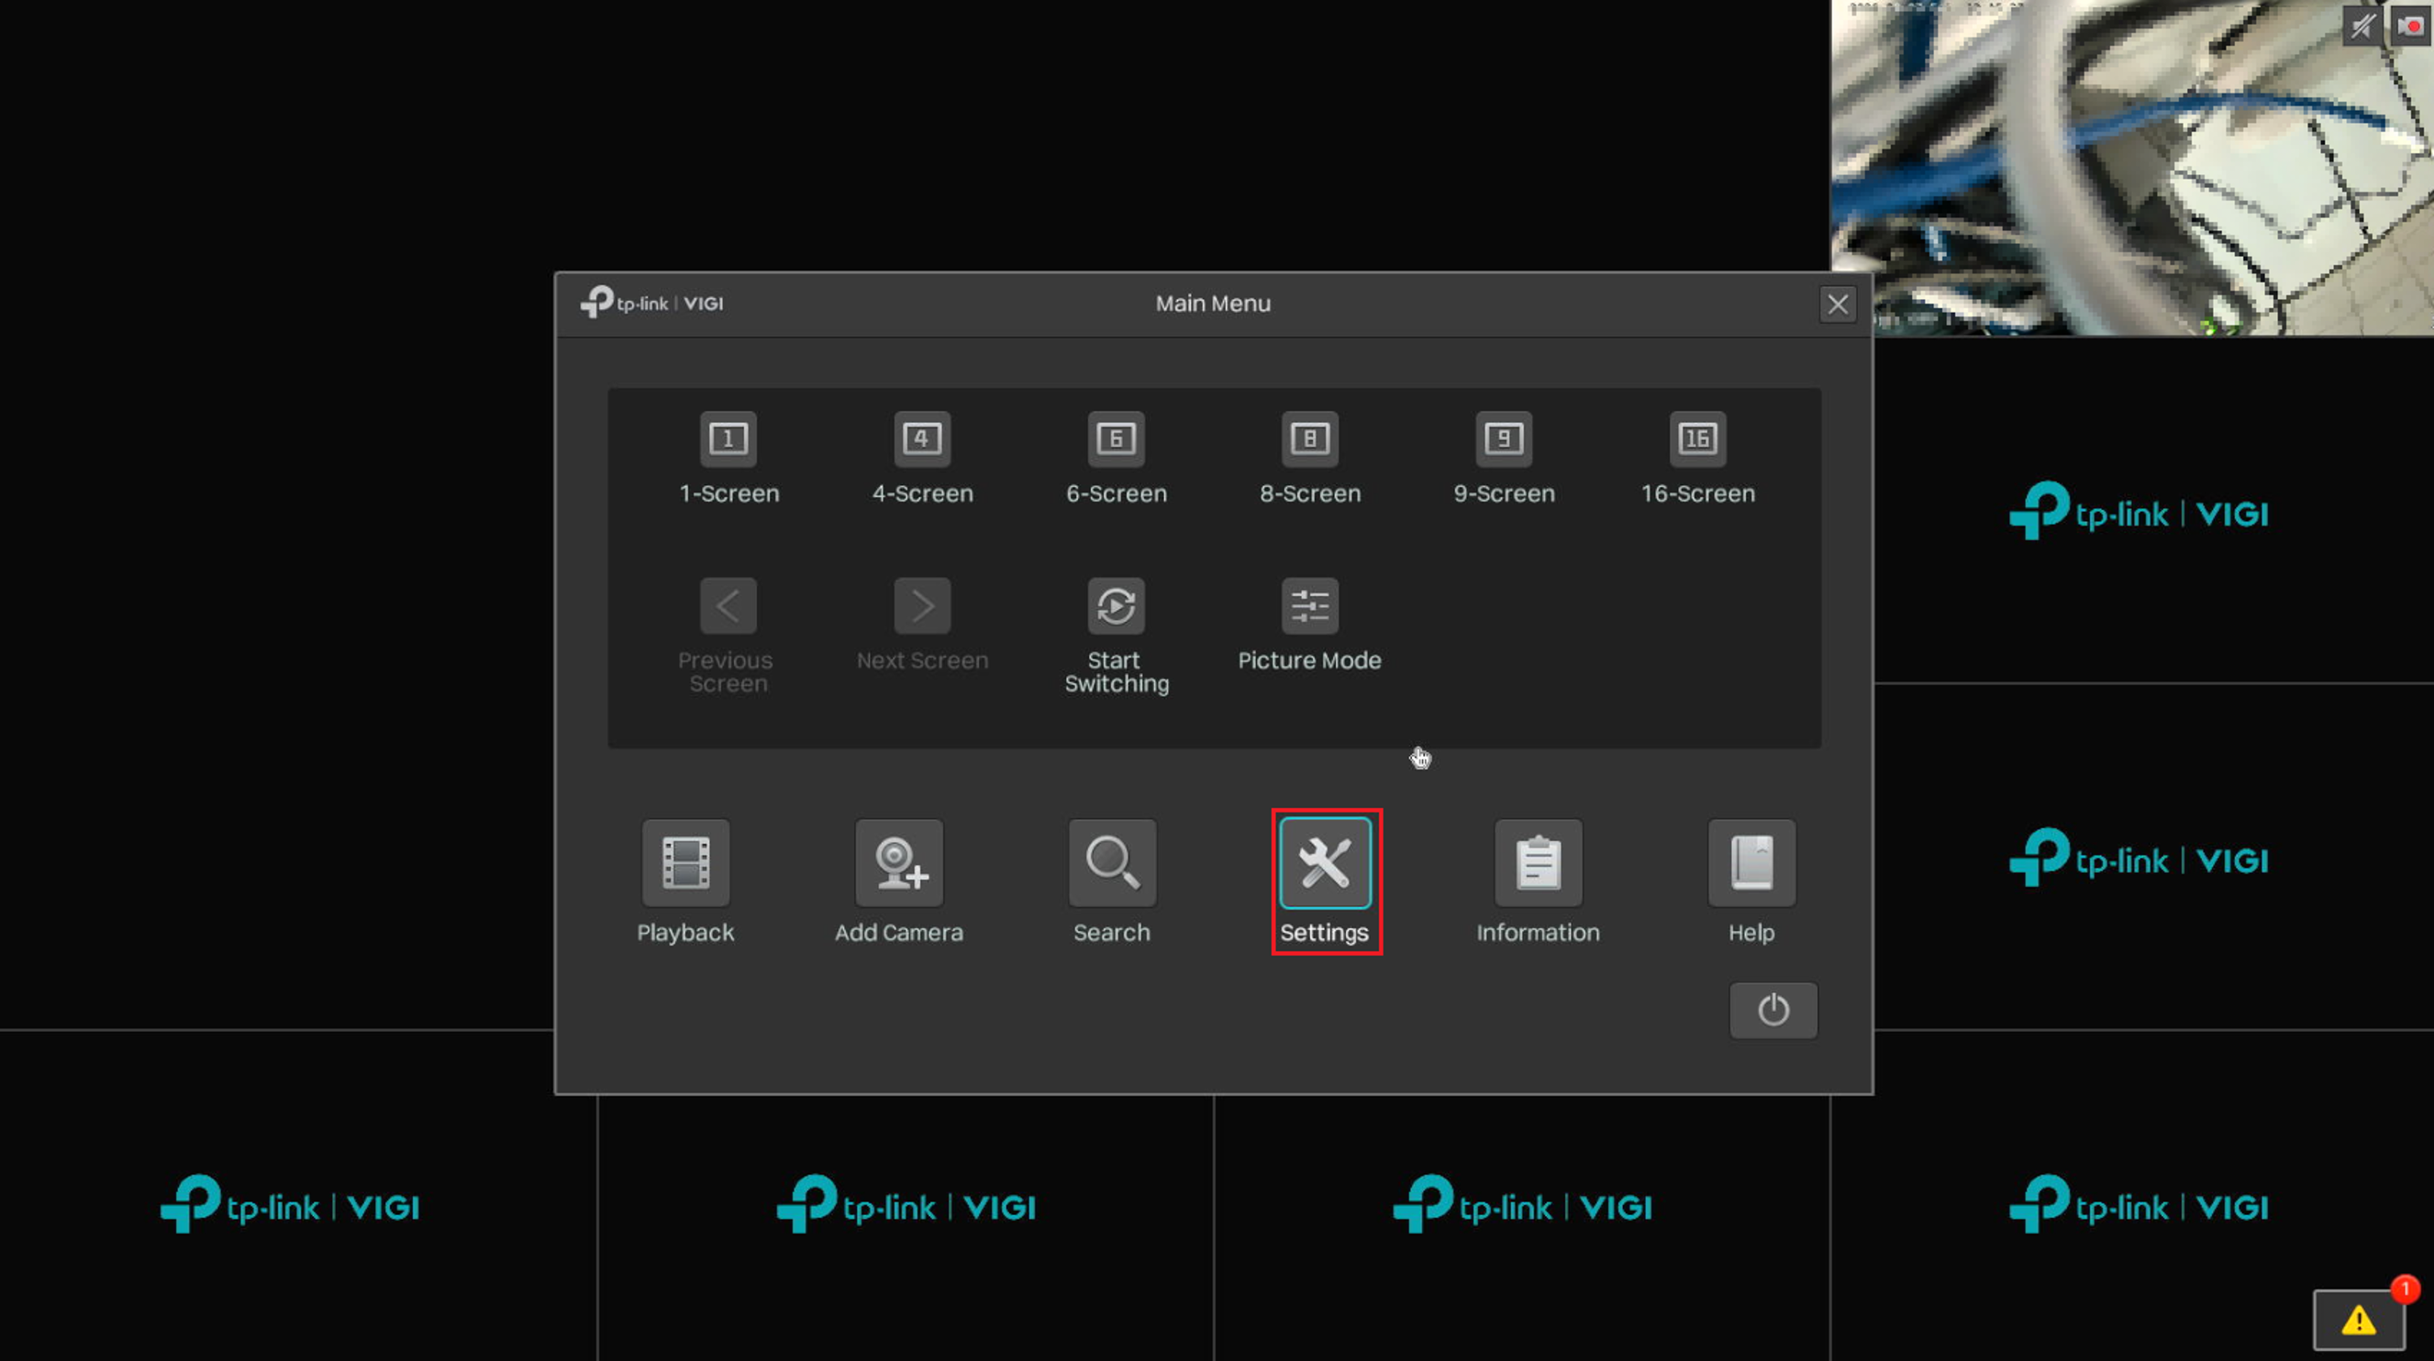Choose 16-Screen layout

pos(1698,439)
